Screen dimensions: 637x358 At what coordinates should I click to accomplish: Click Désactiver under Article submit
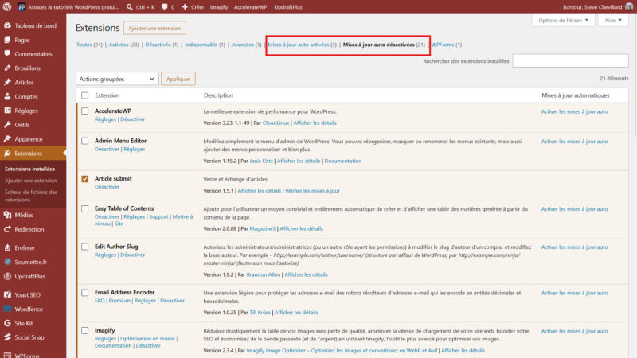[x=107, y=187]
